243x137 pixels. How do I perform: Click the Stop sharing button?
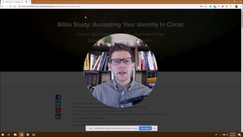145,128
